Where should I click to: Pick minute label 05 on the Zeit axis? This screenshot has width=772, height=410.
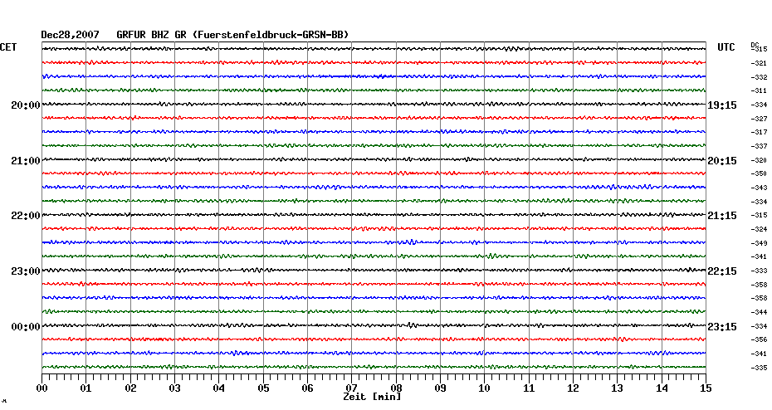[x=263, y=388]
